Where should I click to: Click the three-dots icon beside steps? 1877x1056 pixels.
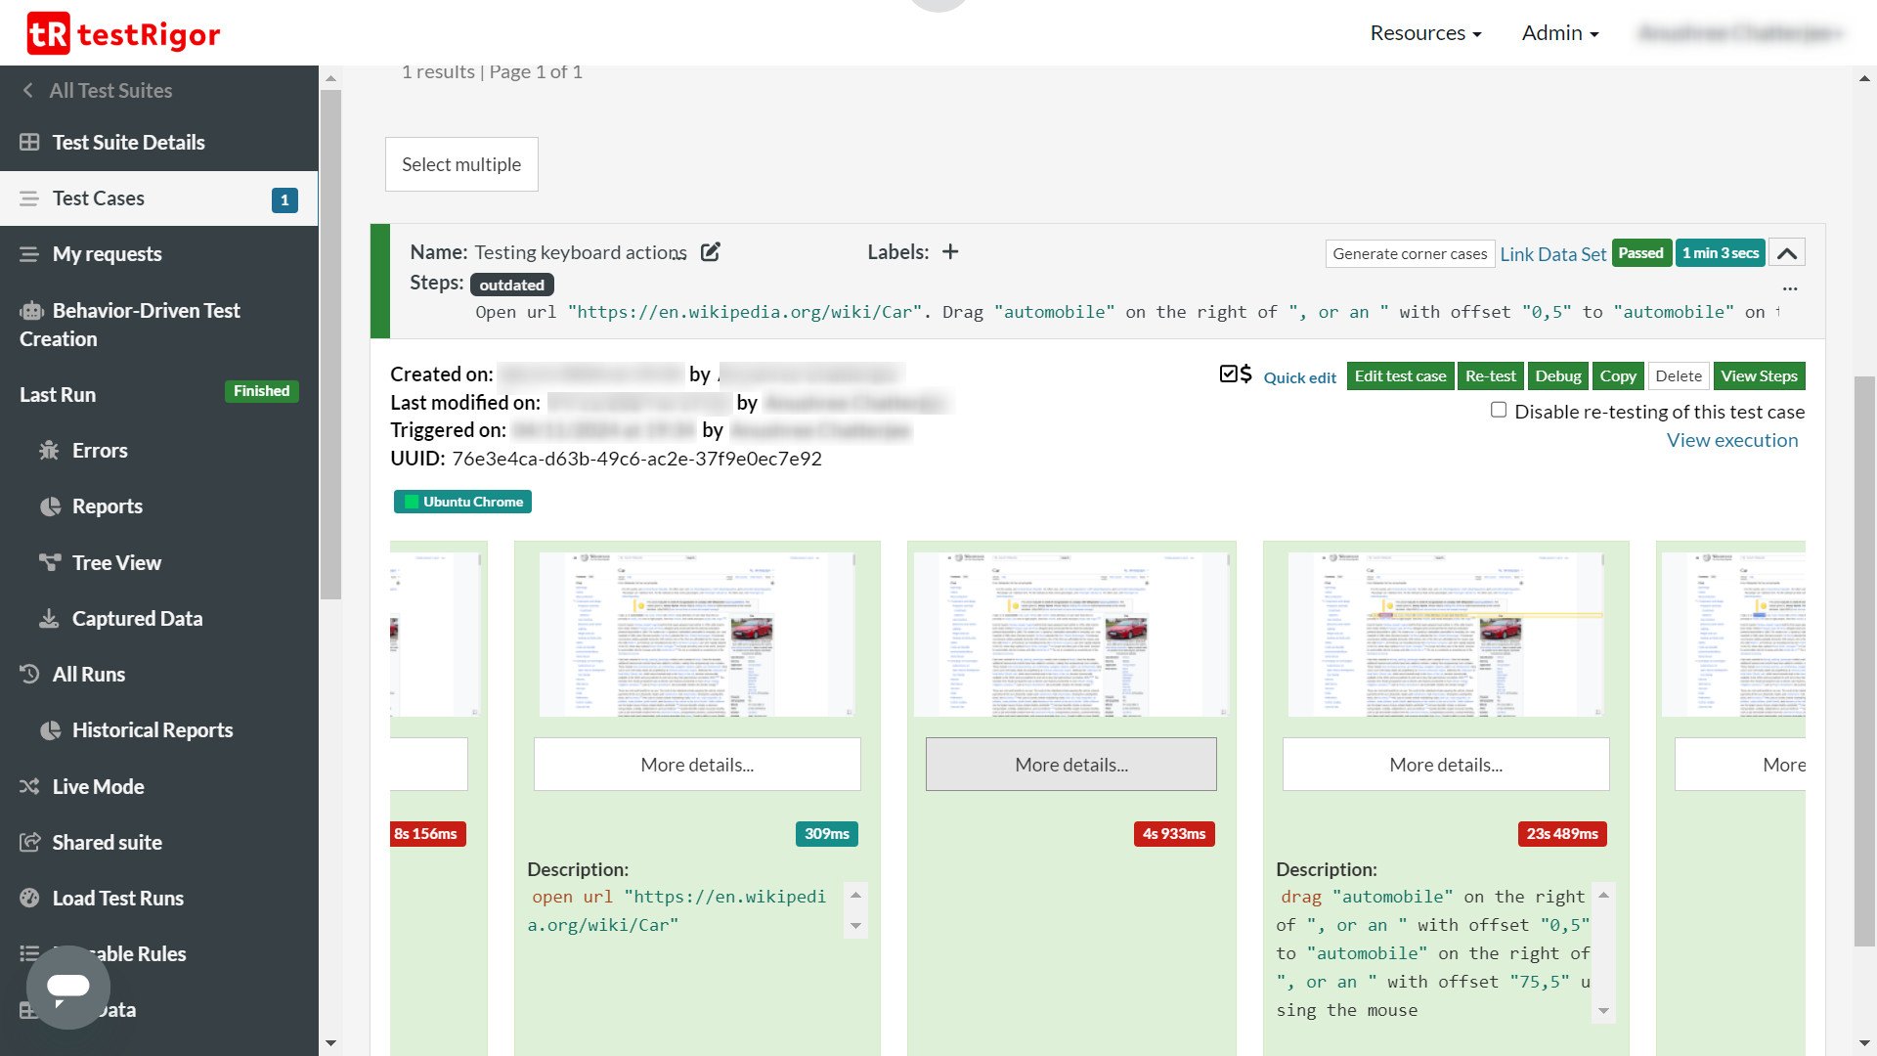click(x=1790, y=288)
